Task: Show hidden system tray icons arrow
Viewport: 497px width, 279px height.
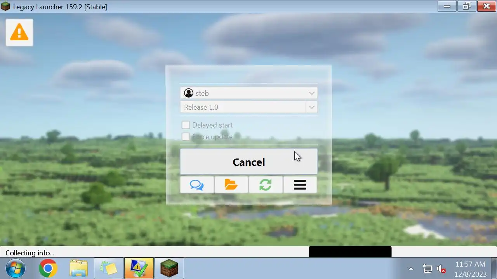Action: [x=411, y=269]
